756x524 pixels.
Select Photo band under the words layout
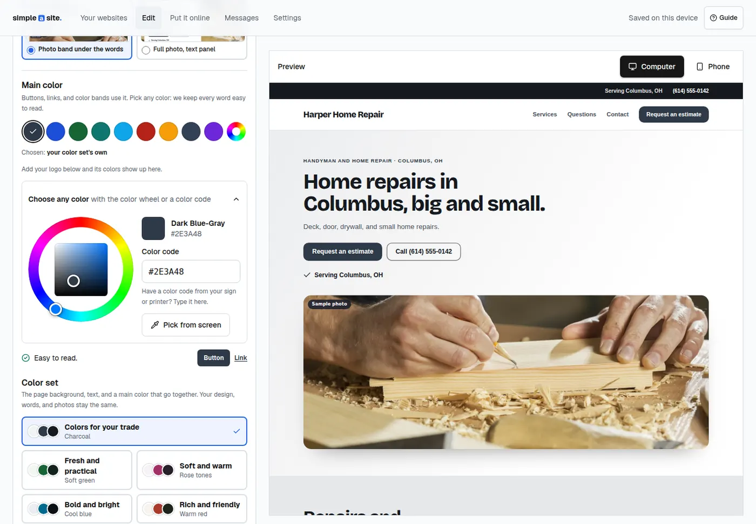[77, 49]
